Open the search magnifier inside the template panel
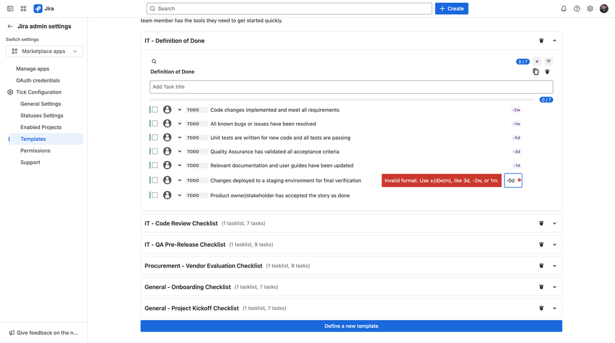Image resolution: width=615 pixels, height=343 pixels. (153, 61)
